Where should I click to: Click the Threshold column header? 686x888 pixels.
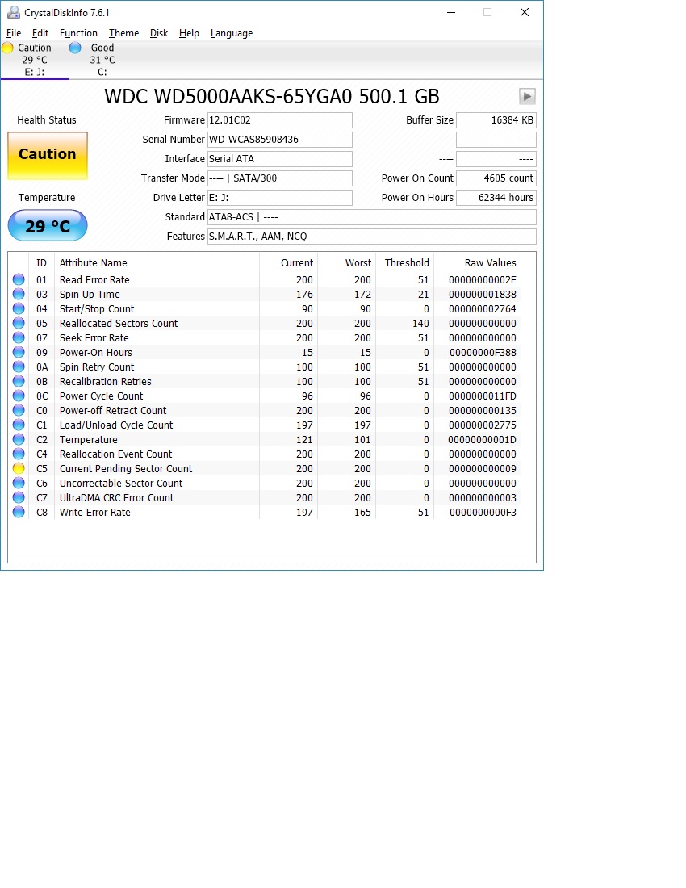tap(407, 263)
